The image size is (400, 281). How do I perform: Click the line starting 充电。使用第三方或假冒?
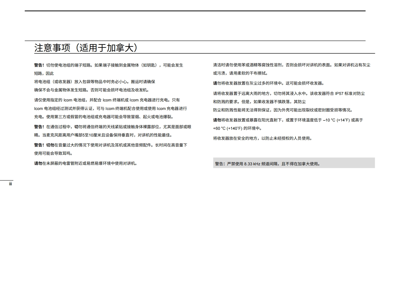[x=104, y=117]
